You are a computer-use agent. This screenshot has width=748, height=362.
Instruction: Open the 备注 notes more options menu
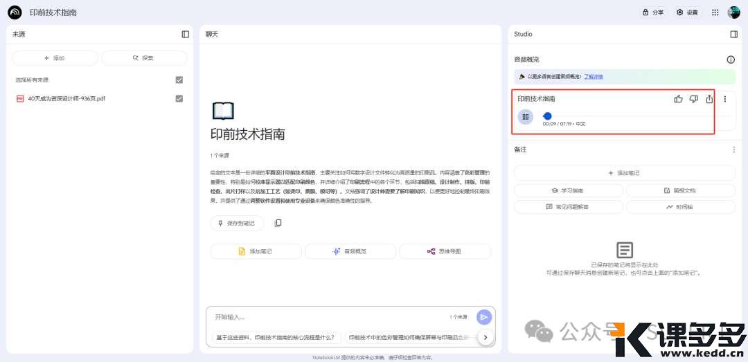click(x=733, y=150)
